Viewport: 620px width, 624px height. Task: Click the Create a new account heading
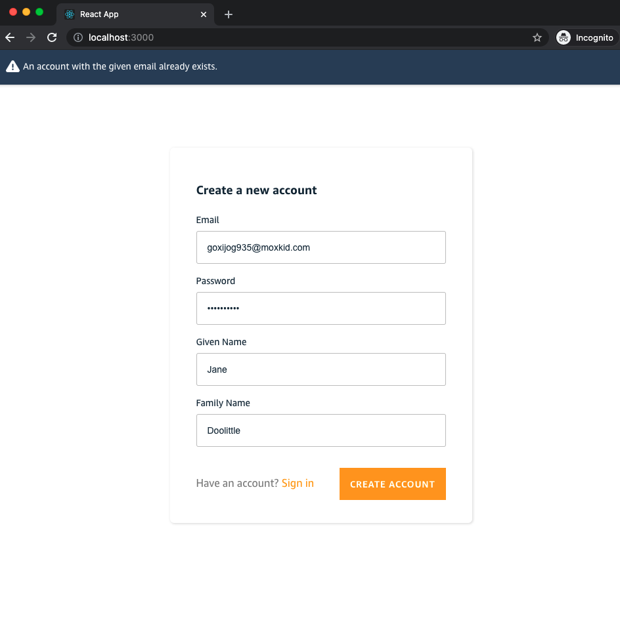[256, 190]
